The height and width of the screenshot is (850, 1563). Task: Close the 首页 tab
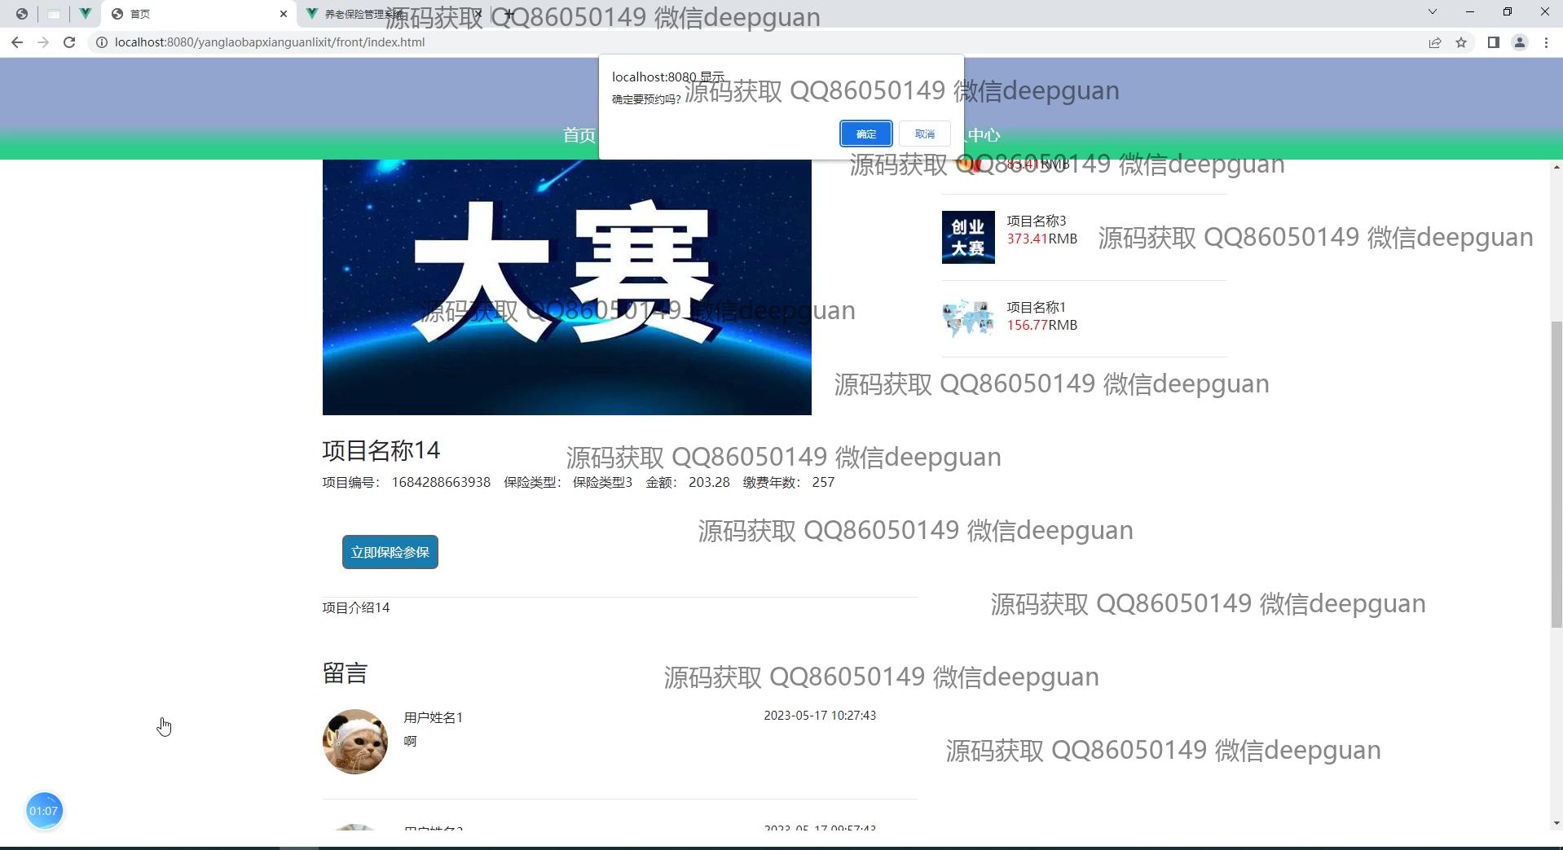pyautogui.click(x=284, y=14)
